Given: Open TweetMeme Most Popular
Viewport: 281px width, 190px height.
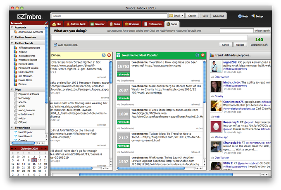Looking at the screenshot, I should pyautogui.click(x=25, y=132).
